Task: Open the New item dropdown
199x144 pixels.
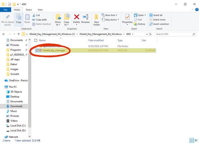Action: tap(109, 15)
